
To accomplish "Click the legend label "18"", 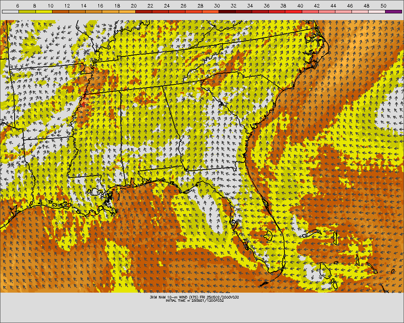I will pos(117,6).
